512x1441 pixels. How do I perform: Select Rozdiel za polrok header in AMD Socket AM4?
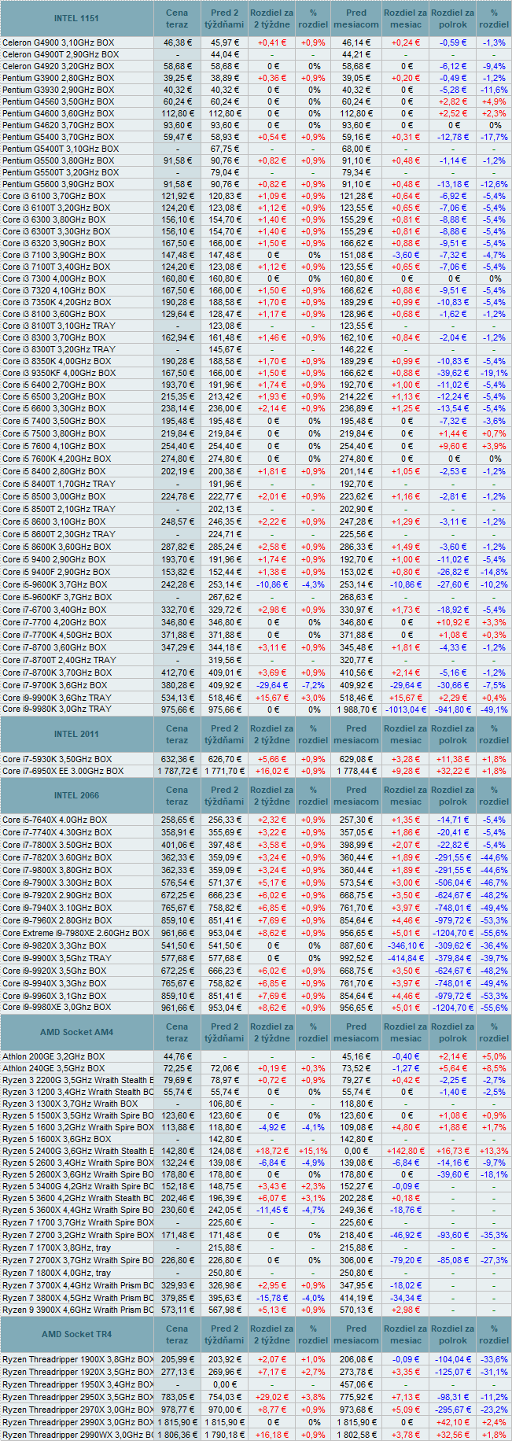(453, 1032)
